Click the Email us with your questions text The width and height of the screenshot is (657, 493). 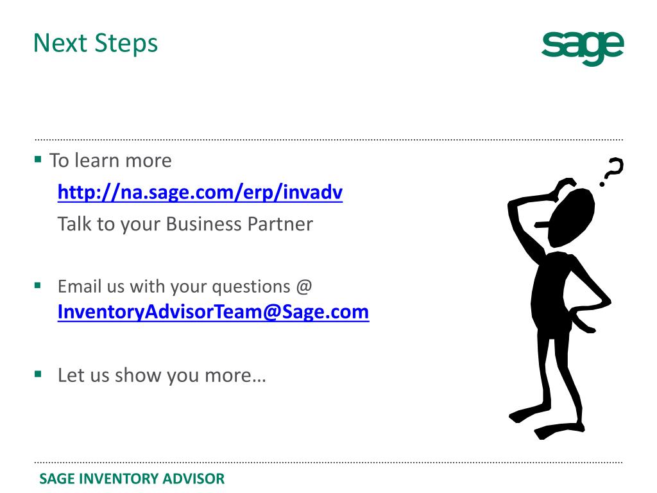[174, 287]
